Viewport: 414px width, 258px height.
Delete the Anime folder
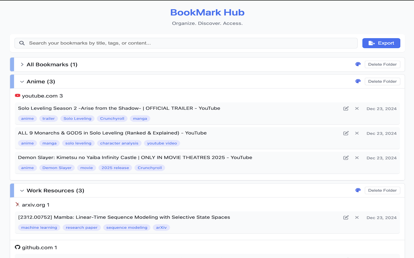(x=382, y=81)
